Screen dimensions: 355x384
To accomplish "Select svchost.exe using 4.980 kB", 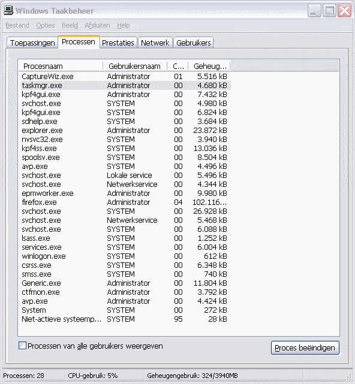I will point(125,104).
